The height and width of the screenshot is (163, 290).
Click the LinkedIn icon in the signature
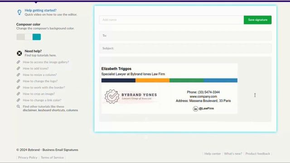point(195,109)
